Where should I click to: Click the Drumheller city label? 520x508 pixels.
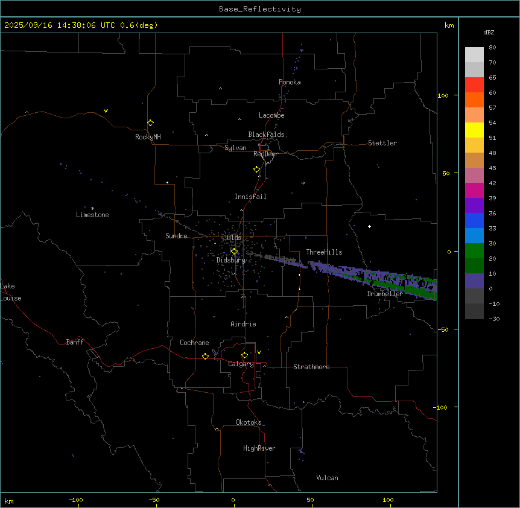(x=385, y=293)
